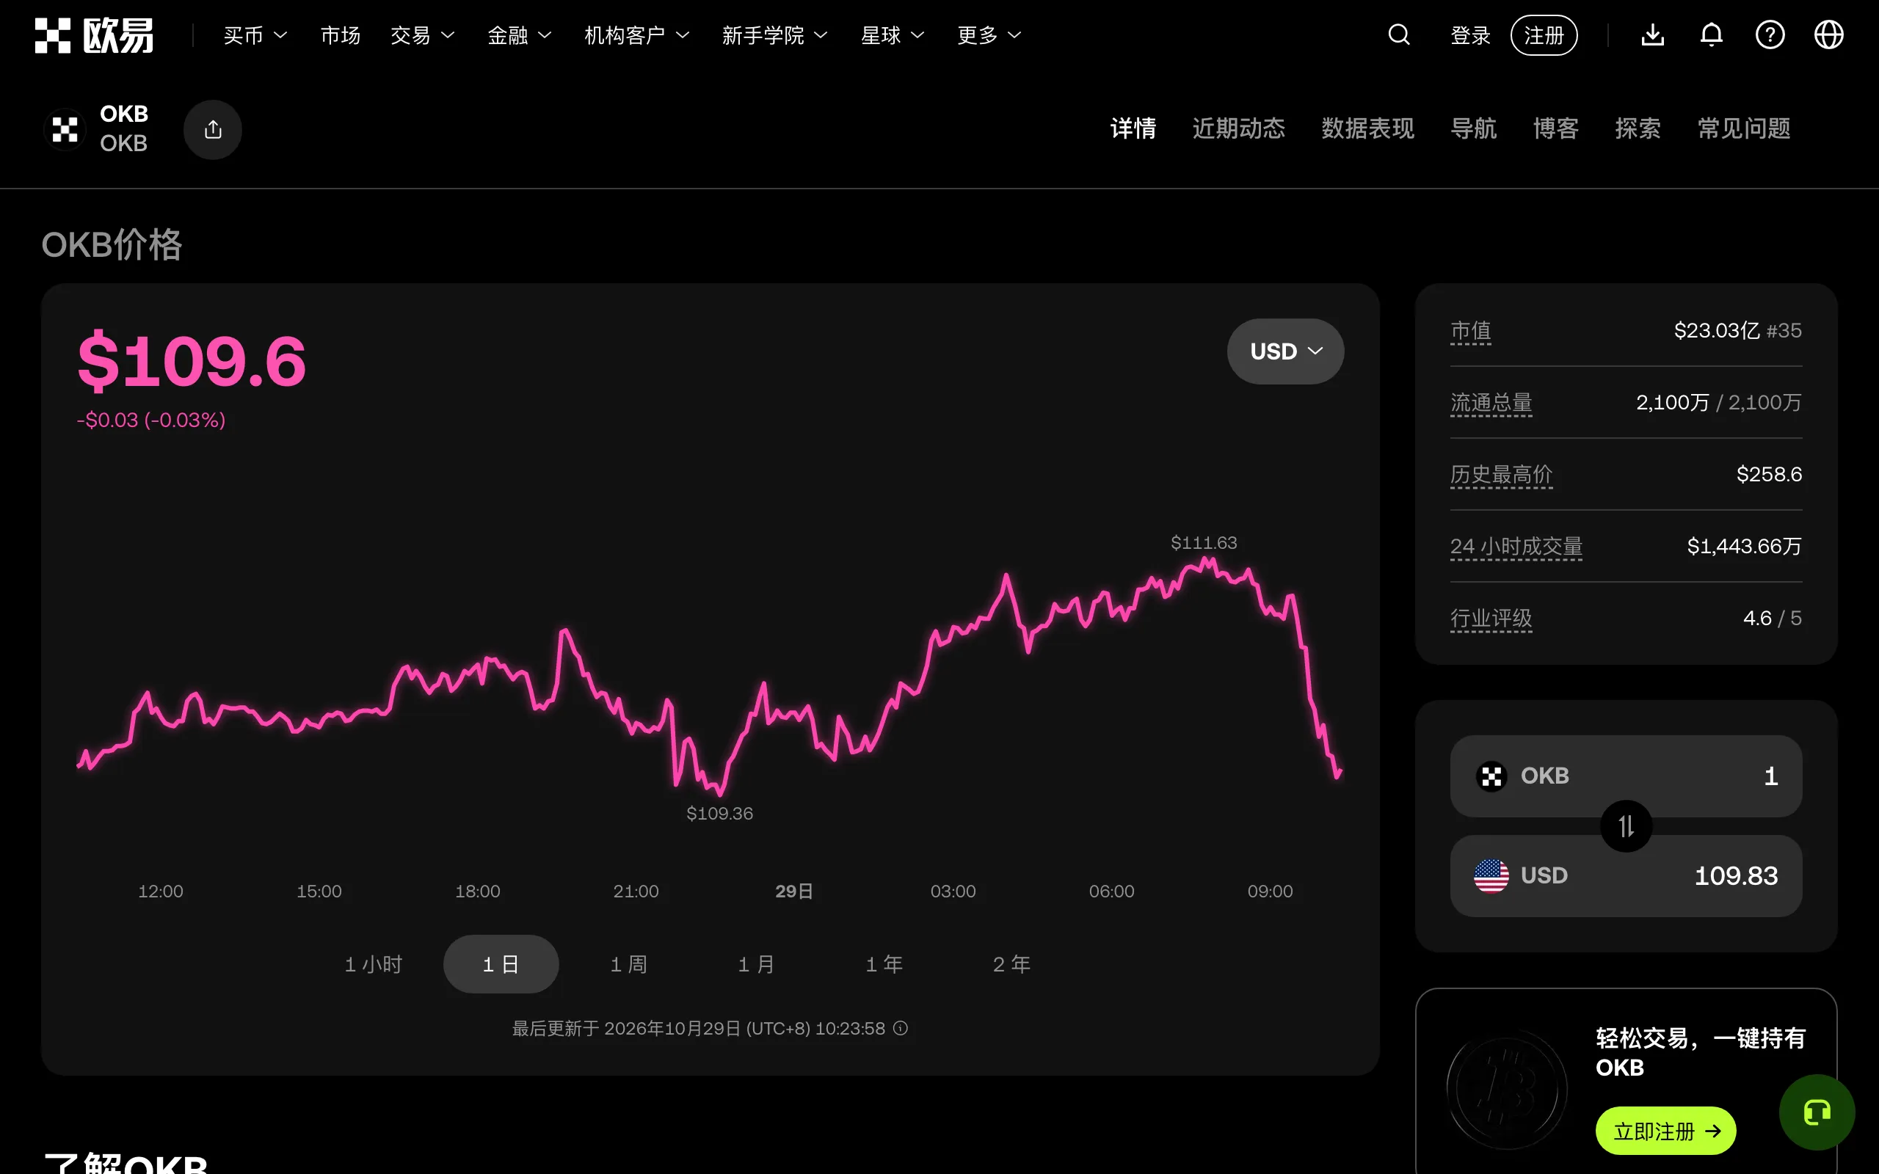This screenshot has height=1174, width=1879.
Task: Click the share icon next to OKB
Action: [x=213, y=130]
